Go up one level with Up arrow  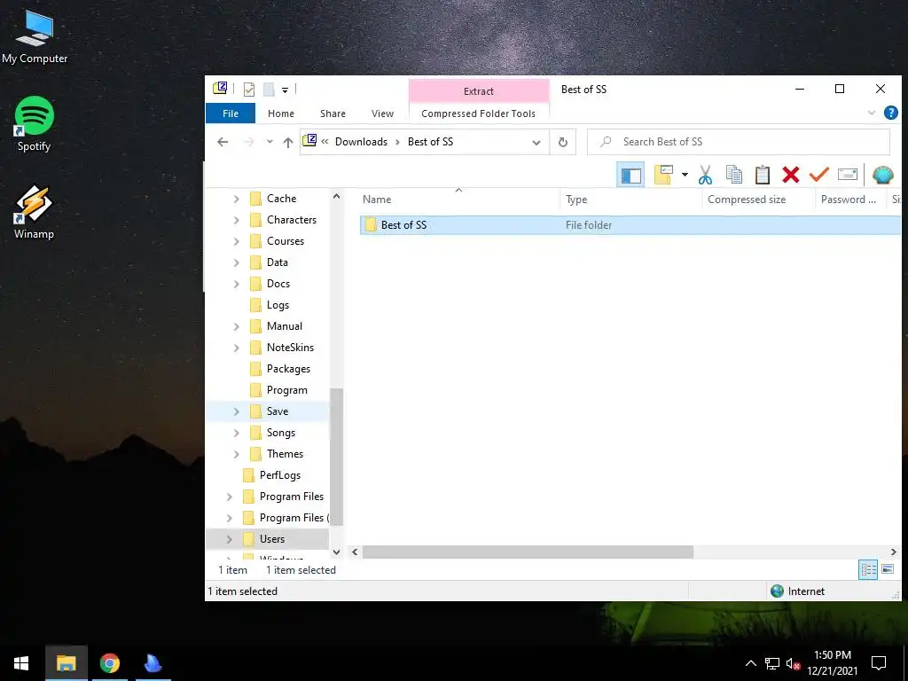pyautogui.click(x=288, y=142)
